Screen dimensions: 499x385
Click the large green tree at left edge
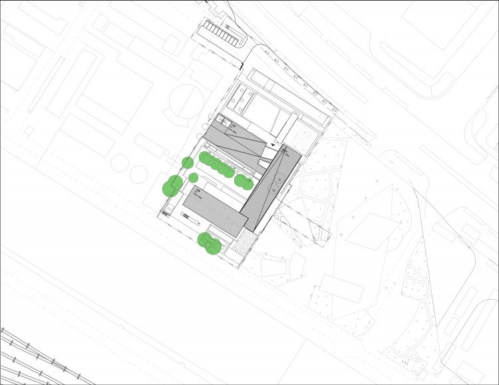(173, 185)
